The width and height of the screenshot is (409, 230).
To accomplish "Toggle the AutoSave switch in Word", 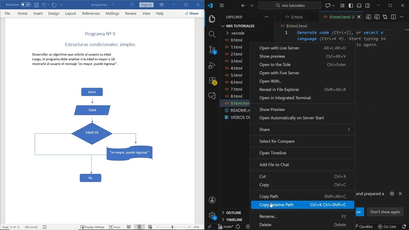I will [x=26, y=4].
